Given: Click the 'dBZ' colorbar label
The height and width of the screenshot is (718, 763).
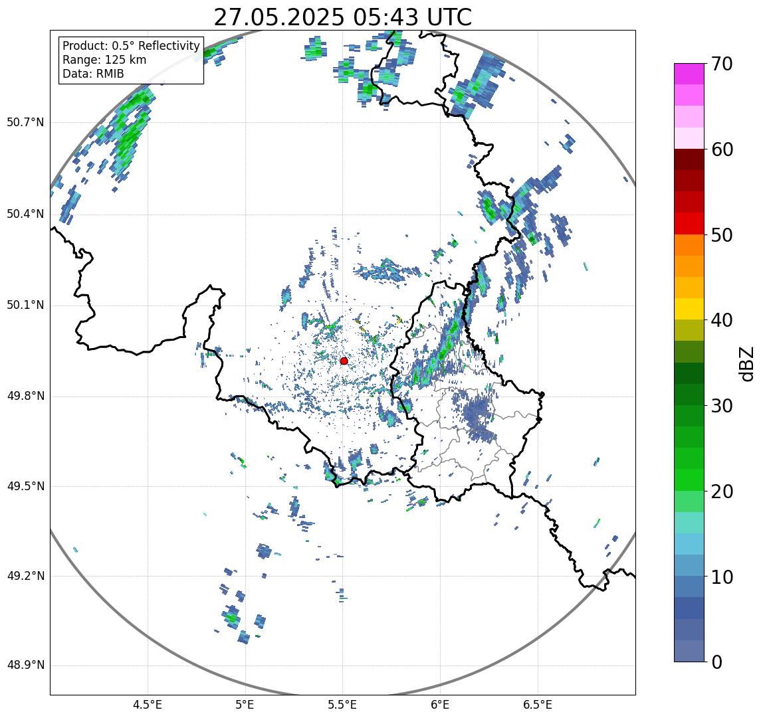Looking at the screenshot, I should point(746,363).
